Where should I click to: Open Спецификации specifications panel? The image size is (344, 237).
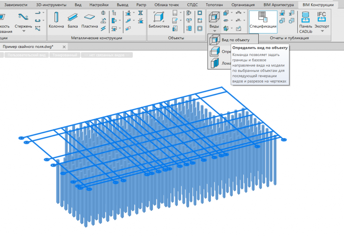[263, 20]
